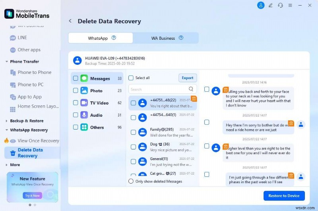Select the second banner pagination dot
318x211 pixels.
(35, 205)
